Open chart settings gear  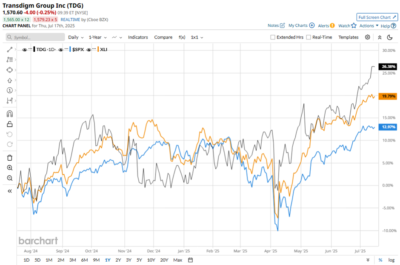[x=367, y=37]
